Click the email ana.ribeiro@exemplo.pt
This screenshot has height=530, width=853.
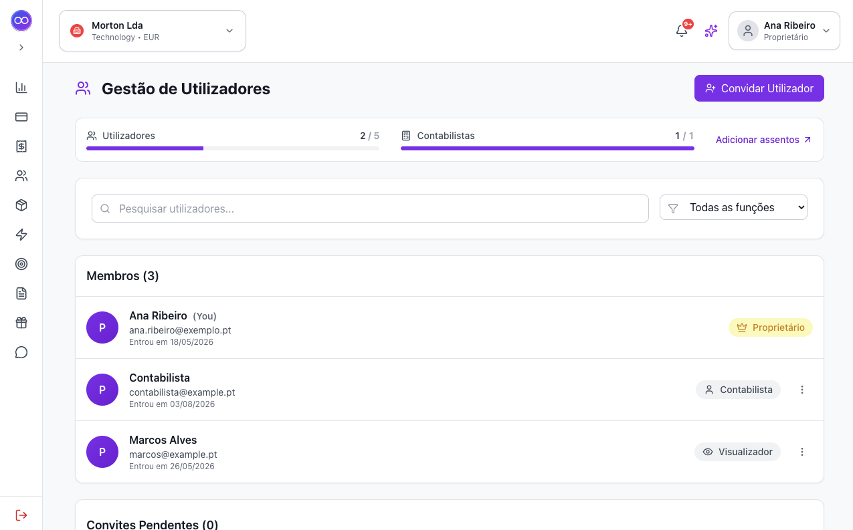180,330
